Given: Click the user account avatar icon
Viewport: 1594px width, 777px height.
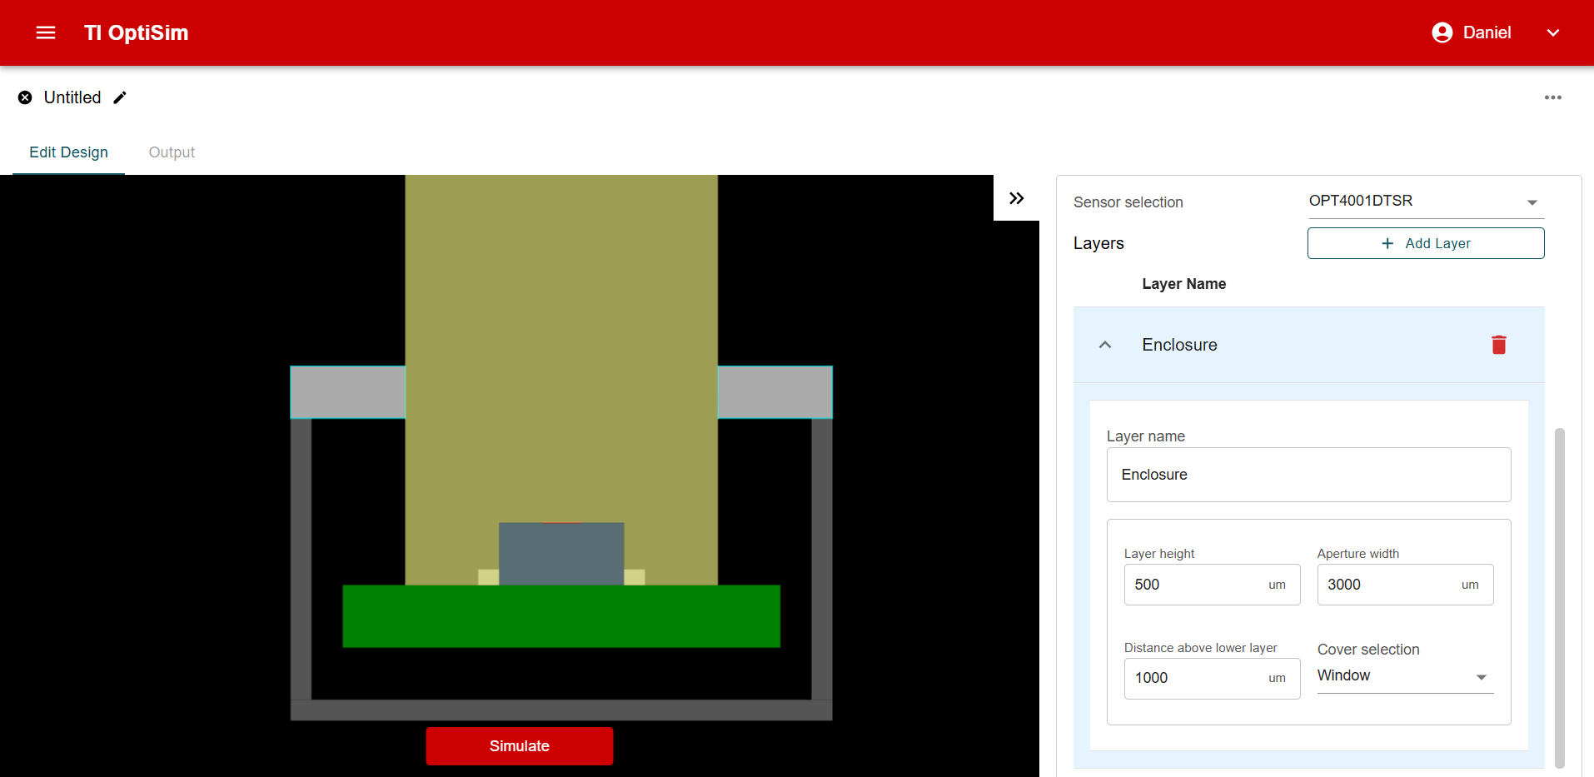Looking at the screenshot, I should coord(1442,32).
